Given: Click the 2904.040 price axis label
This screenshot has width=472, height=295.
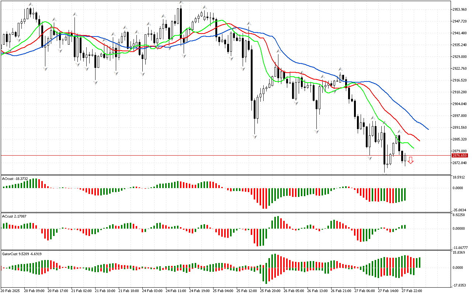Looking at the screenshot, I should click(460, 104).
